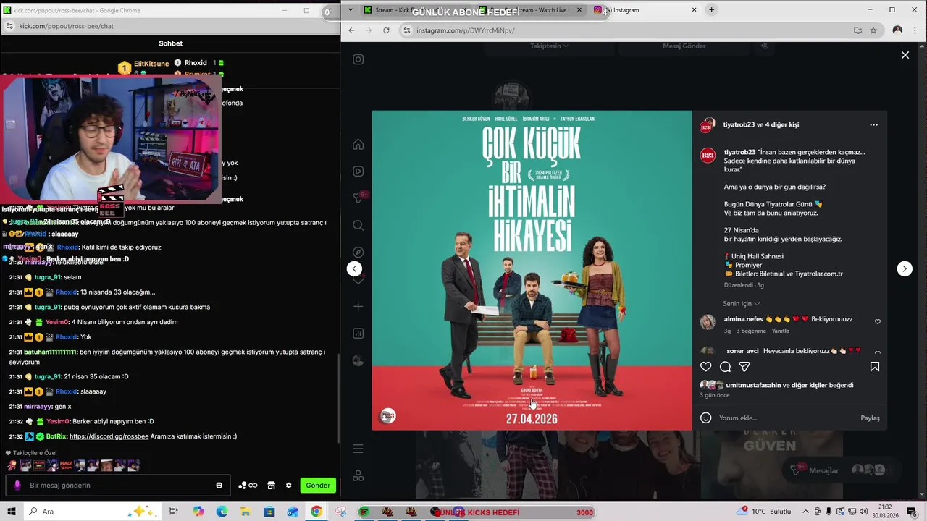This screenshot has height=521, width=927.
Task: Open tiyatrob23 profile from post header
Action: [739, 124]
